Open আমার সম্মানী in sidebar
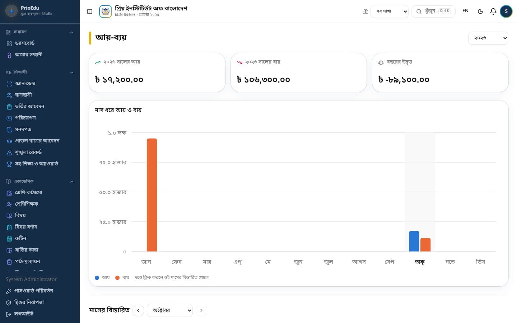The image size is (517, 323). pos(40,55)
